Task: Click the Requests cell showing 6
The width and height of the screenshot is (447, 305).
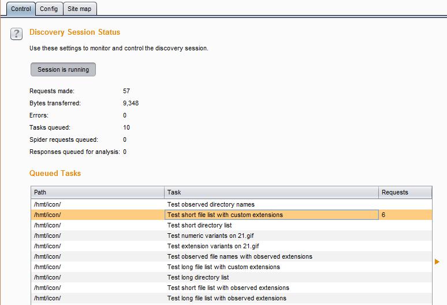Action: [405, 215]
